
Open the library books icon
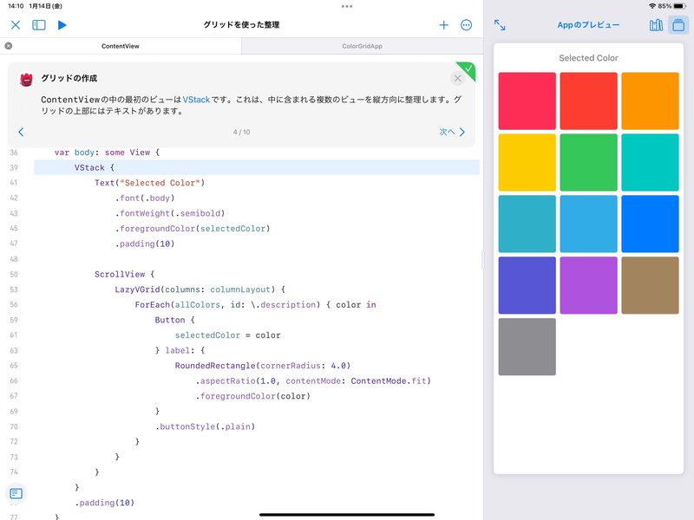[656, 25]
